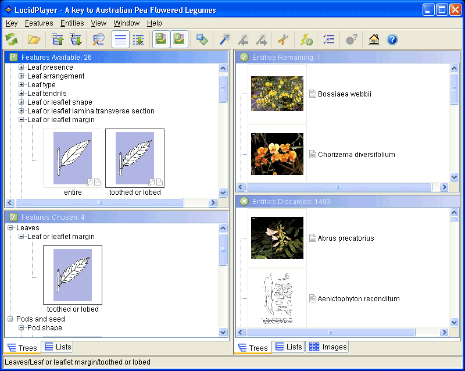
Task: Toggle second image thumbnail display button
Action: [180, 40]
